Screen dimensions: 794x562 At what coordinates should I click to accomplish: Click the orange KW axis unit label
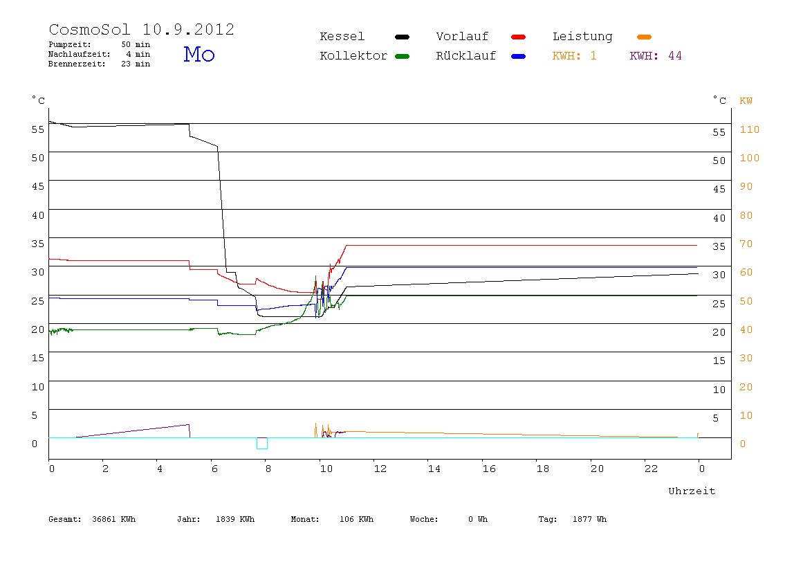(x=746, y=101)
